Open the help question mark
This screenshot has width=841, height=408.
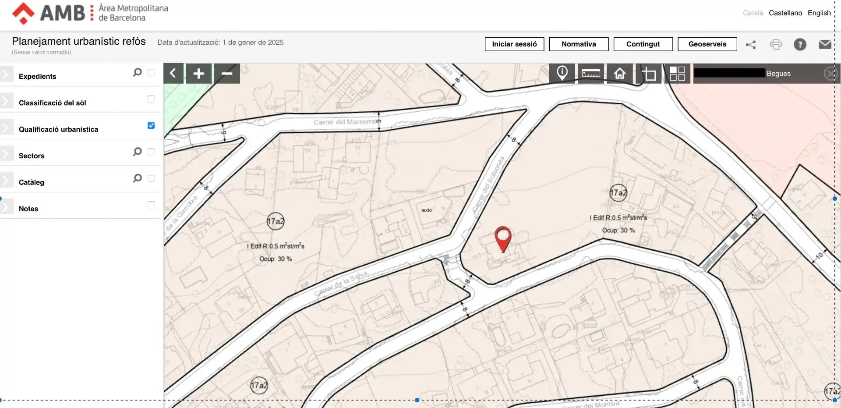click(800, 44)
